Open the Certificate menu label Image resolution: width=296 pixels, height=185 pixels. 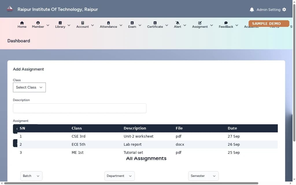click(155, 27)
